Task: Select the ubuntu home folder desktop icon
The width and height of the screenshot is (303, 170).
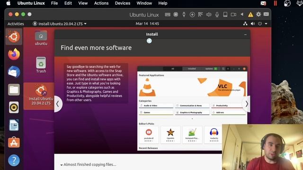Action: tap(41, 38)
